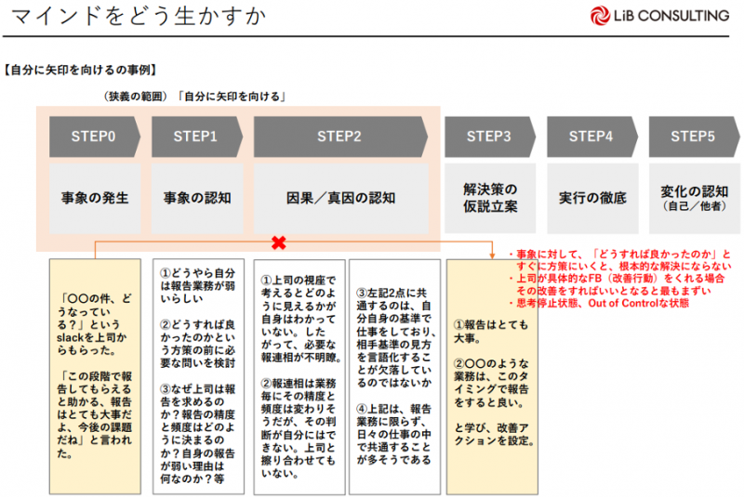Select the yellow box starting with ①報告はとても大事

[492, 376]
